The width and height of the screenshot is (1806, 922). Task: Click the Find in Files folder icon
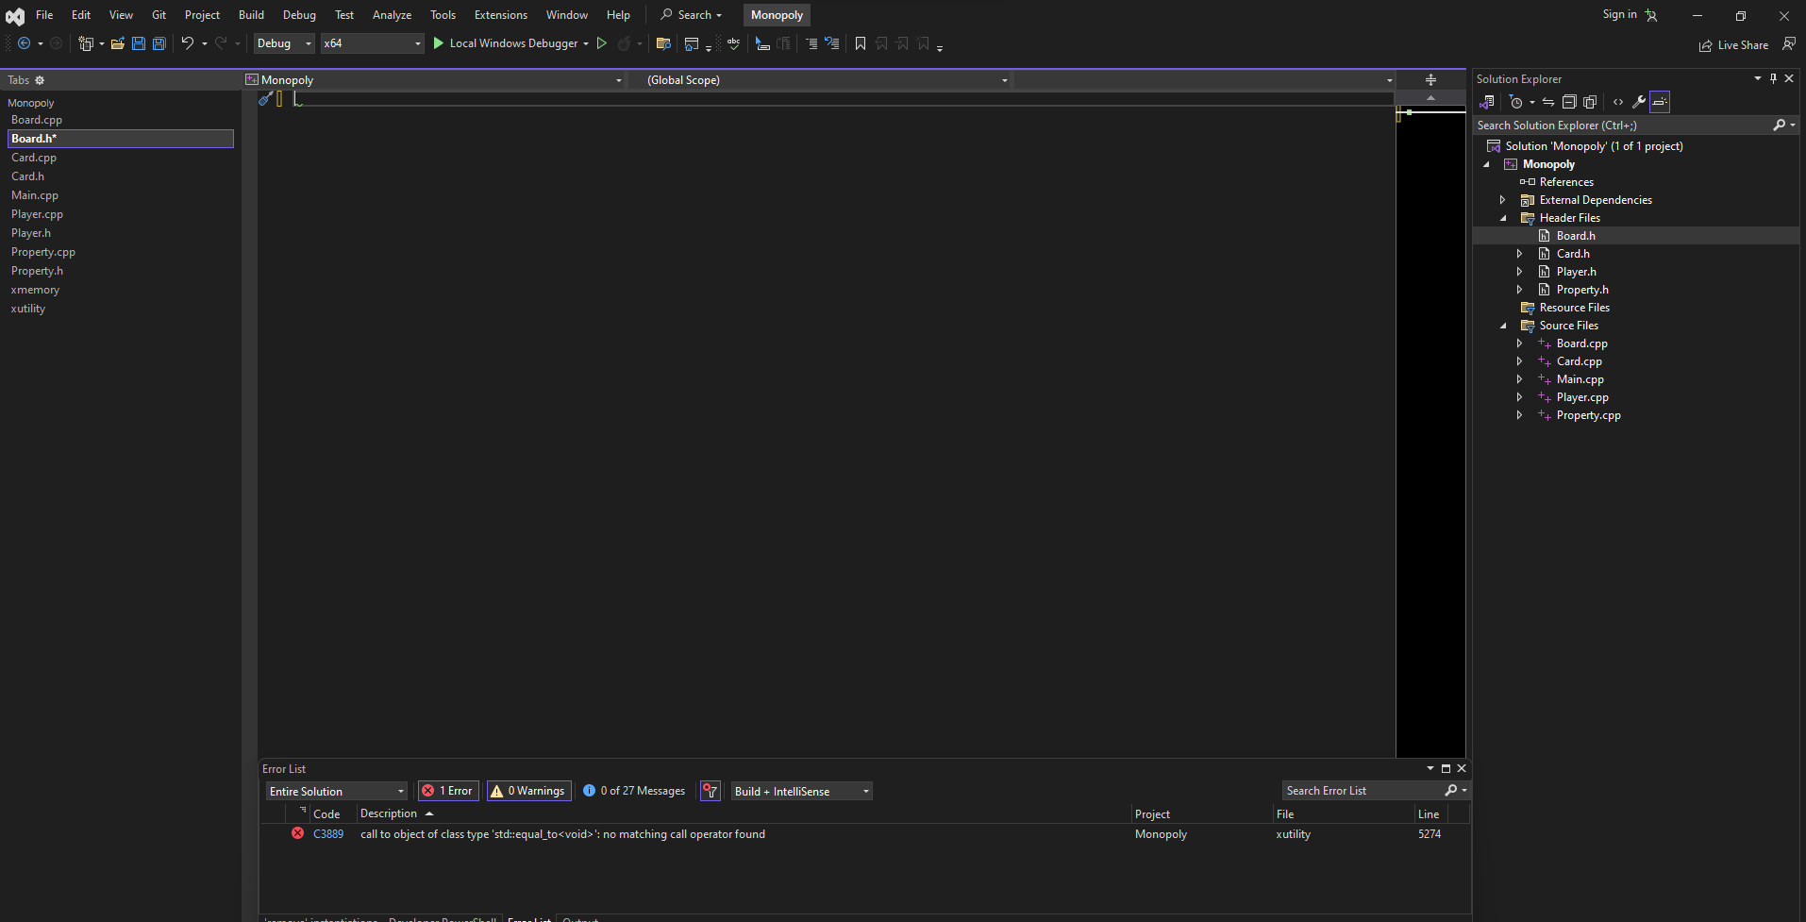point(663,43)
